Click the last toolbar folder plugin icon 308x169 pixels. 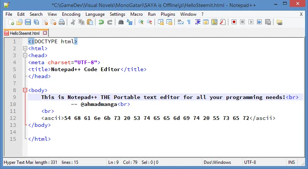click(279, 22)
